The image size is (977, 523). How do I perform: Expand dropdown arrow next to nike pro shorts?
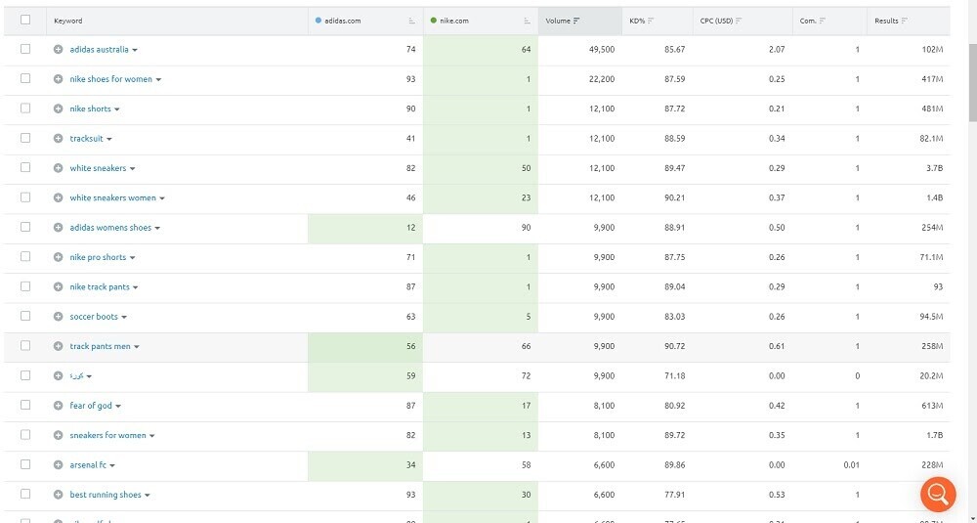[132, 257]
